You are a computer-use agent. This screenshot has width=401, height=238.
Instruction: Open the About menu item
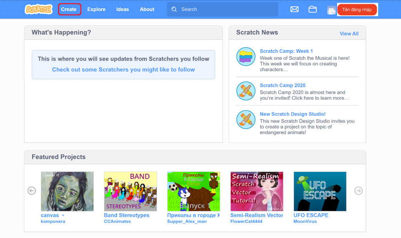pos(147,9)
